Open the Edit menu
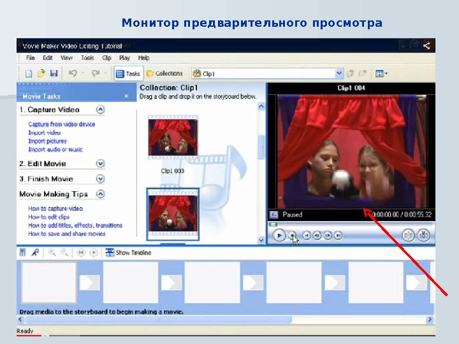Screen dimensions: 459x344 47,58
